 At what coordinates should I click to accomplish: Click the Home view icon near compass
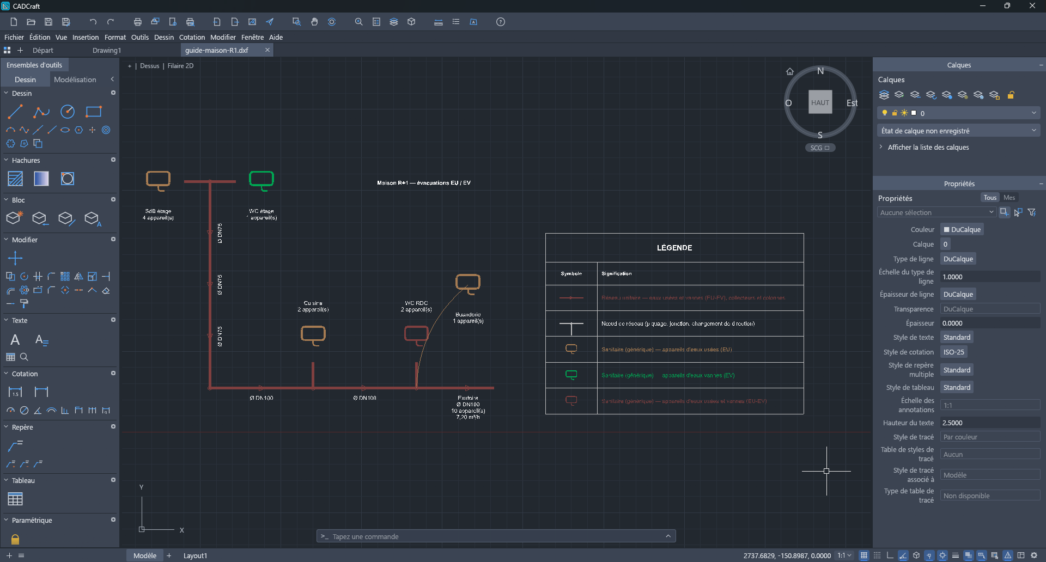[790, 71]
